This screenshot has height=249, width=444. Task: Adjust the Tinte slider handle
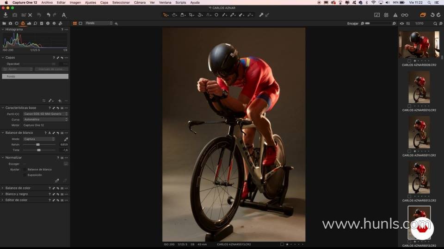(x=39, y=150)
